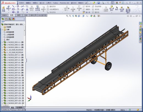Image resolution: width=143 pixels, height=112 pixels.
Task: Switch to the 评估 ribbon tab
Action: pyautogui.click(x=26, y=15)
